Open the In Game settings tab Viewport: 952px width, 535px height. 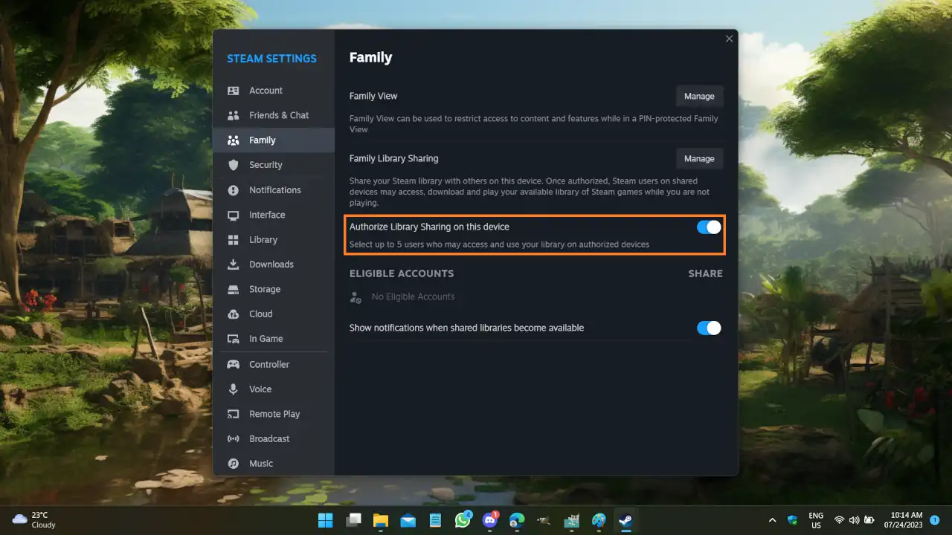(274, 339)
